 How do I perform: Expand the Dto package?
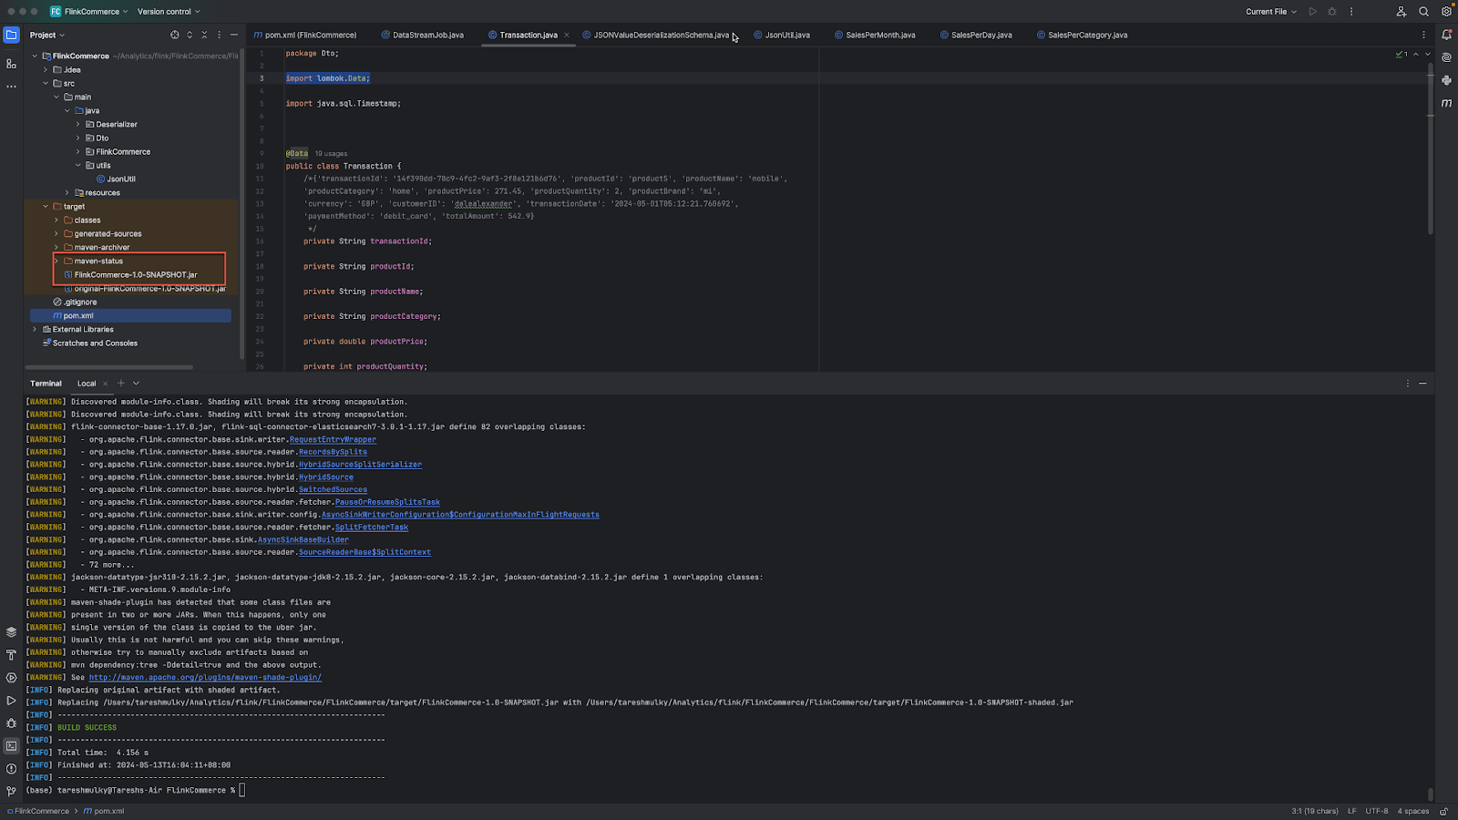pyautogui.click(x=78, y=138)
